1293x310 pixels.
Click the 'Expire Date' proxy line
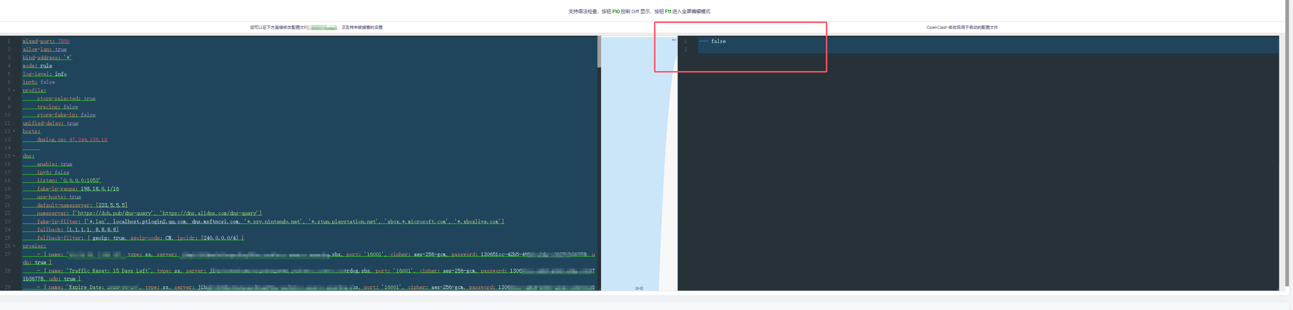click(x=309, y=287)
